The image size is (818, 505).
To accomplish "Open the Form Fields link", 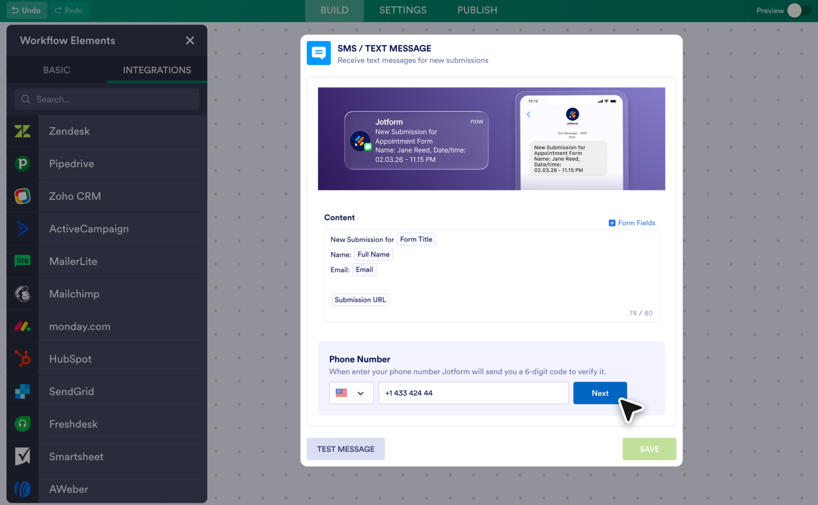I will (632, 223).
